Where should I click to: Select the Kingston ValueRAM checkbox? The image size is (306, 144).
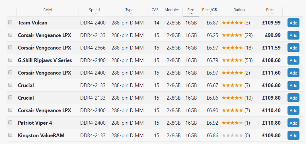[10, 135]
